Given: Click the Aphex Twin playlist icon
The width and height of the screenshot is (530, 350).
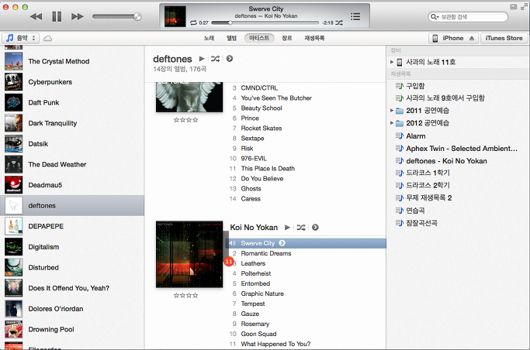Looking at the screenshot, I should [400, 149].
